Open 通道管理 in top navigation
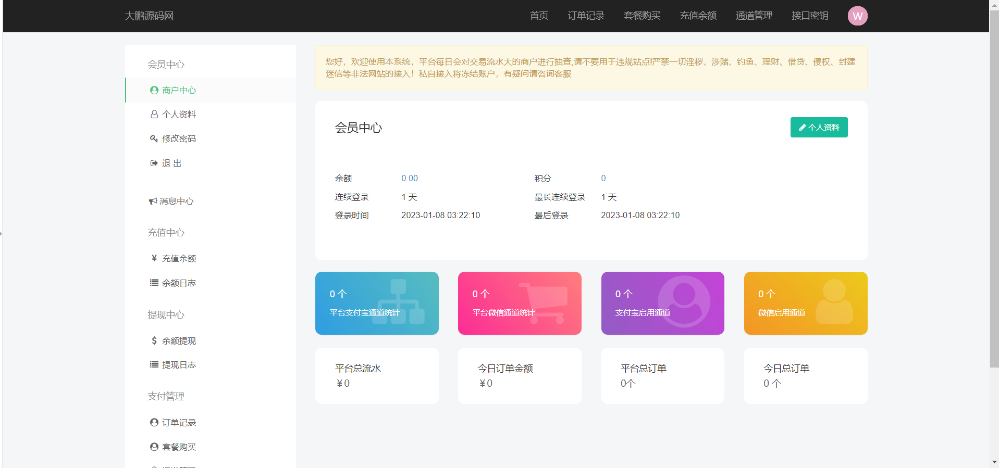Screen dimensions: 999x468 click(x=754, y=16)
